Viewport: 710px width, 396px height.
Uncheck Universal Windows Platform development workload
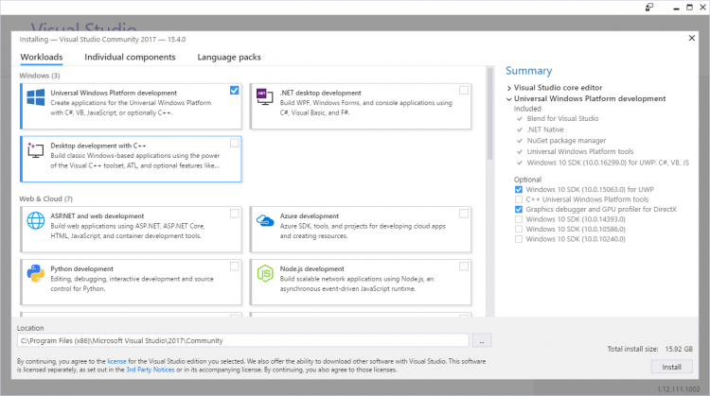(x=234, y=91)
